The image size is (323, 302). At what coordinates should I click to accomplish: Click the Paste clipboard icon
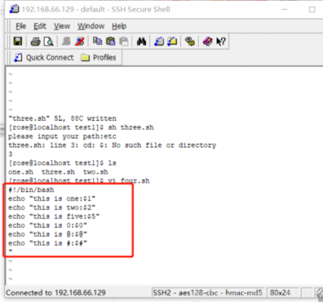(110, 41)
